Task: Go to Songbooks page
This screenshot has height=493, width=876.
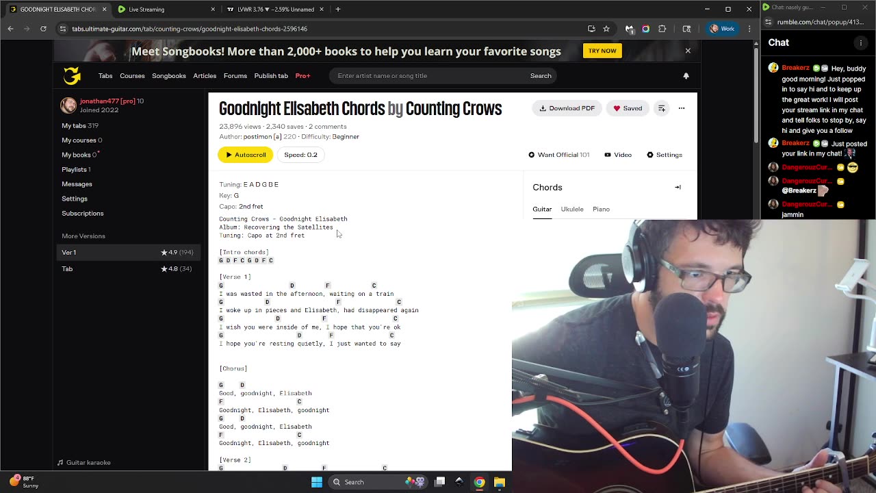Action: 169,76
